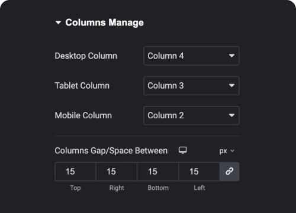Click the chevron beside px unit
The width and height of the screenshot is (296, 213).
(233, 151)
